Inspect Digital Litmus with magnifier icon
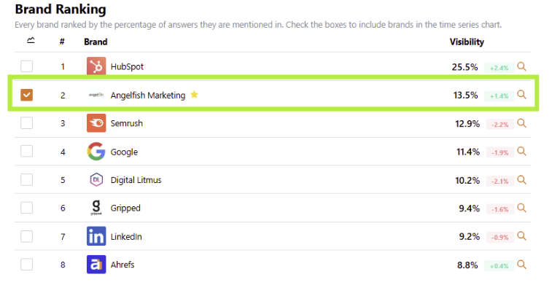Screen dimensions: 552x296 tap(521, 180)
